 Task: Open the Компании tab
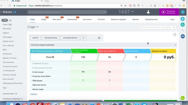coord(72,20)
